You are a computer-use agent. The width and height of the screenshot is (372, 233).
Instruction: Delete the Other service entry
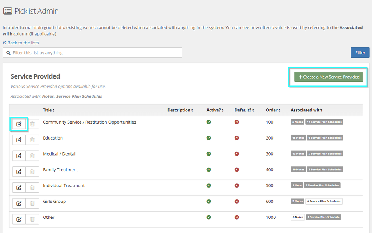click(x=32, y=220)
